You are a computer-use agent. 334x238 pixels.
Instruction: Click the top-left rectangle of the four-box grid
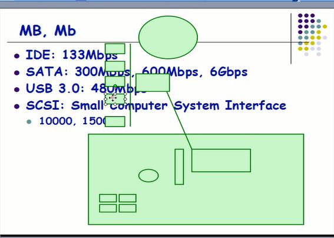108,198
